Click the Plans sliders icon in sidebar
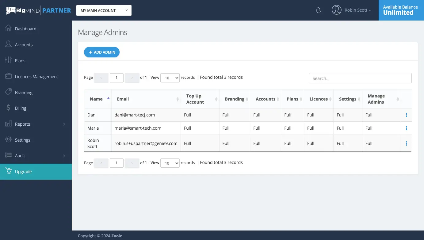 pyautogui.click(x=8, y=60)
